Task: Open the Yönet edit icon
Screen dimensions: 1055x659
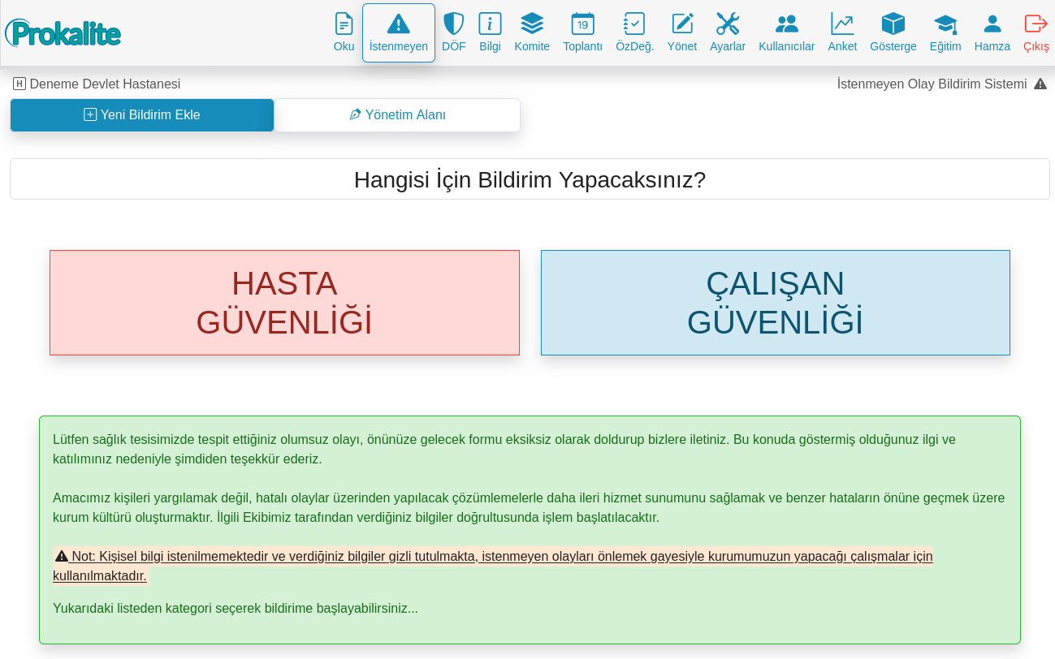Action: (x=682, y=24)
